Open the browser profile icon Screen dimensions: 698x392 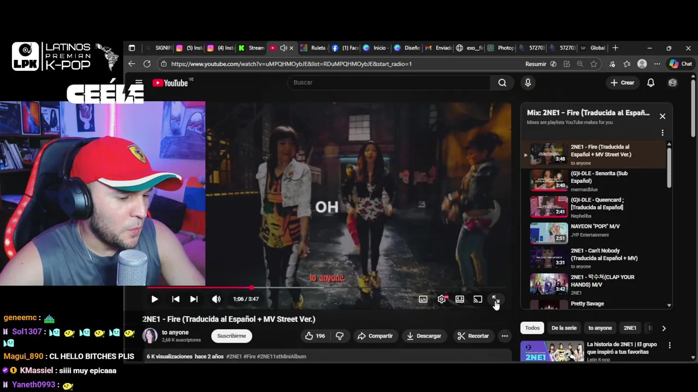pos(642,64)
